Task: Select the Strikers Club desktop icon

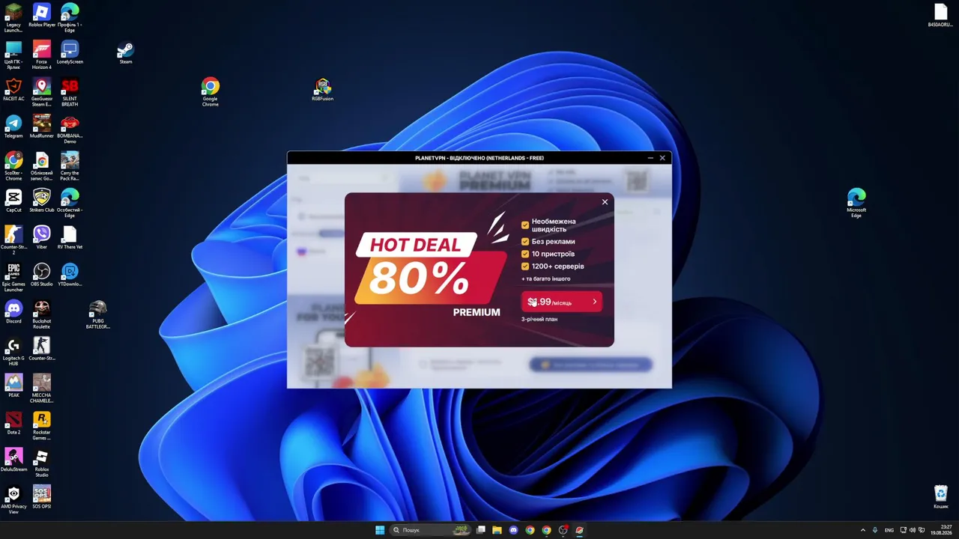Action: (42, 201)
